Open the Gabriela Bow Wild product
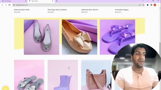The height and width of the screenshot is (90, 161). pyautogui.click(x=22, y=10)
